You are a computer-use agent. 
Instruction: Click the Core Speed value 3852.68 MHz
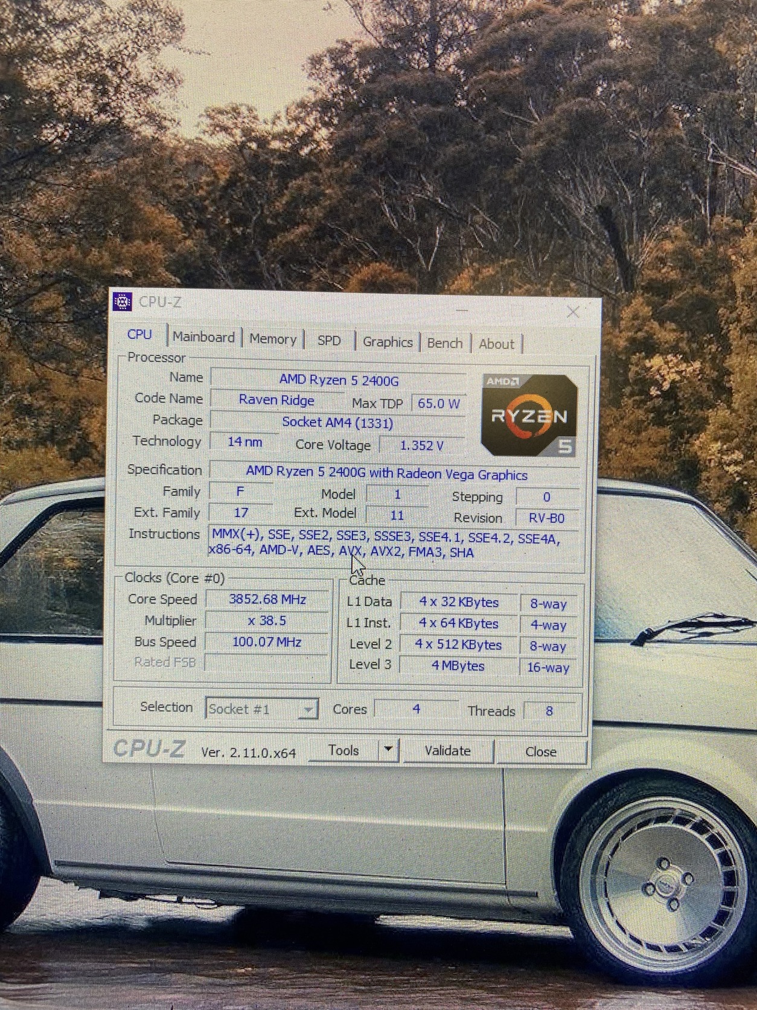[x=267, y=599]
